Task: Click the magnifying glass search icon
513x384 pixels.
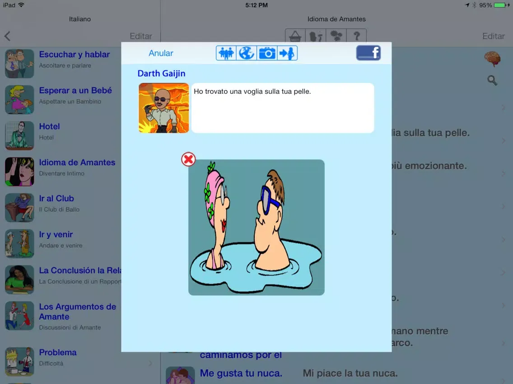Action: 492,81
